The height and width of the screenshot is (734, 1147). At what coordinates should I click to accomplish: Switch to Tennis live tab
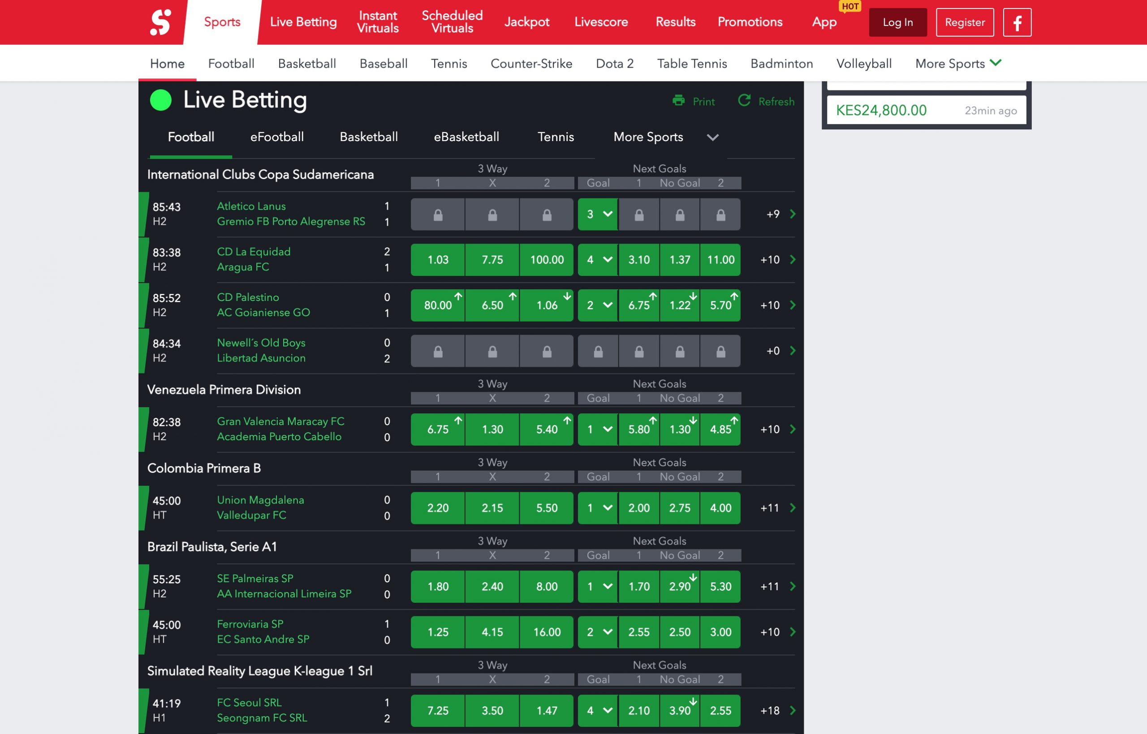556,137
